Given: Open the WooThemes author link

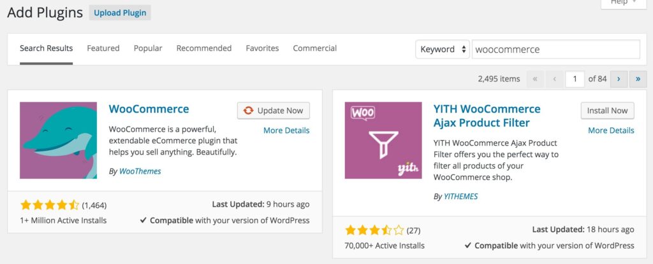Looking at the screenshot, I should [x=140, y=171].
